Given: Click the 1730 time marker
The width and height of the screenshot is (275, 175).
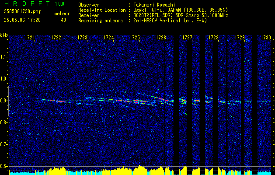Looking at the screenshot, I should (266, 38).
